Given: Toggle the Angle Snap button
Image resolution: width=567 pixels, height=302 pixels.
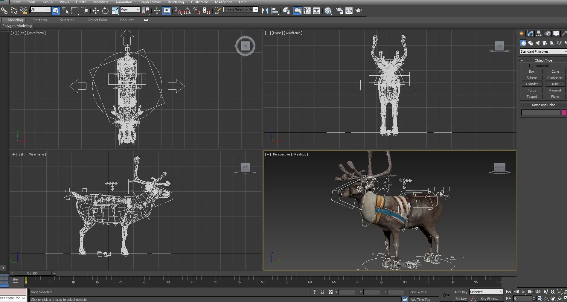Looking at the screenshot, I should tap(188, 11).
